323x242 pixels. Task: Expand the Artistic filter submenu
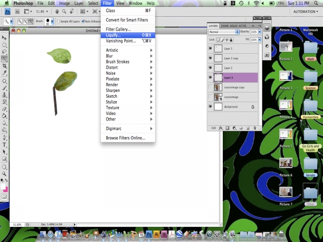click(x=128, y=50)
